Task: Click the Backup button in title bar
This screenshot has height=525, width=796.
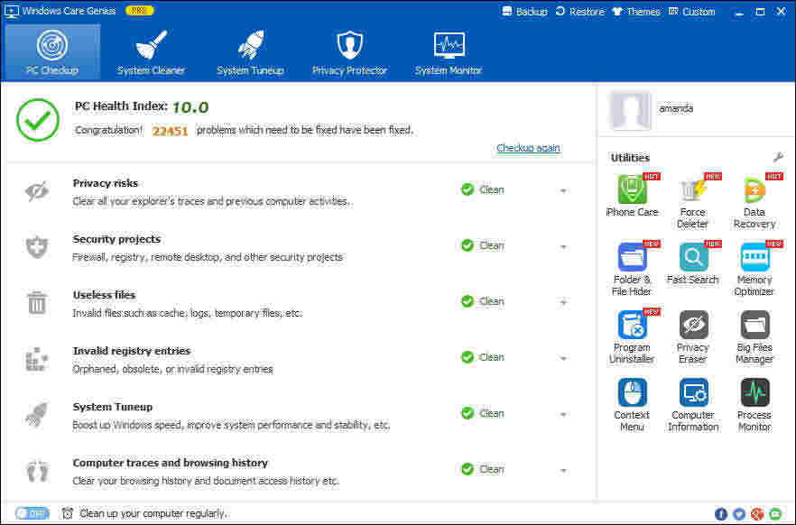Action: pos(524,11)
